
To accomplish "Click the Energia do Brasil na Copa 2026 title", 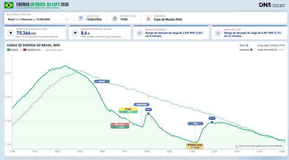I will click(x=43, y=5).
